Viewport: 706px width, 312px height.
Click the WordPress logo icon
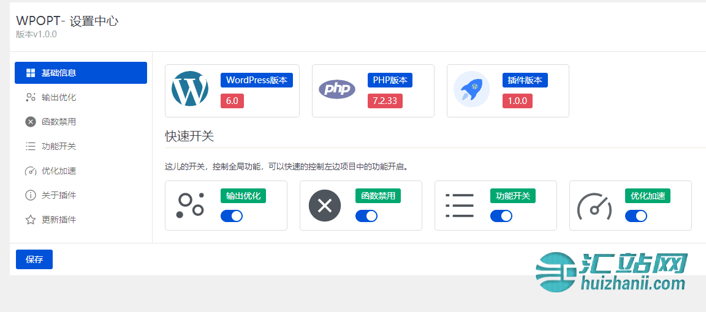pos(190,89)
